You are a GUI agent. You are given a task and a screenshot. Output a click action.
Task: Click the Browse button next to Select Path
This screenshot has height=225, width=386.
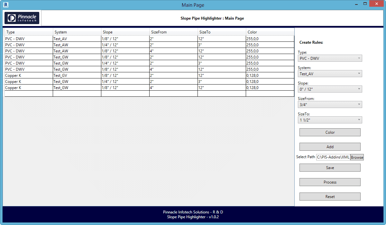[357, 157]
